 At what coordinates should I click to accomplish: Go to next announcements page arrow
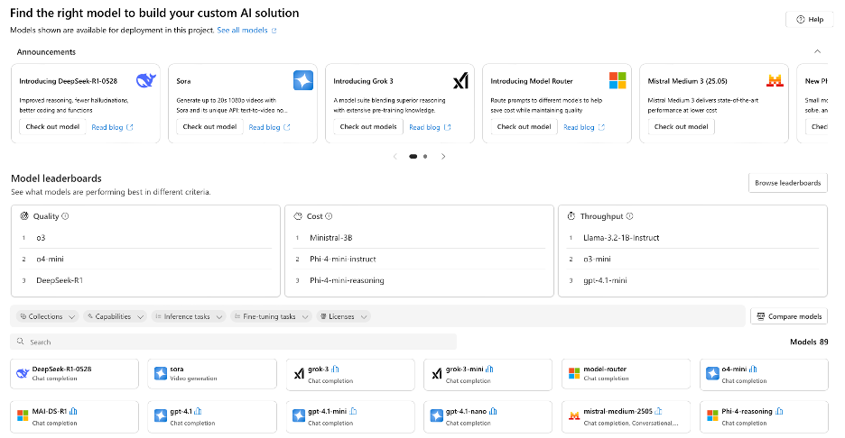click(443, 157)
